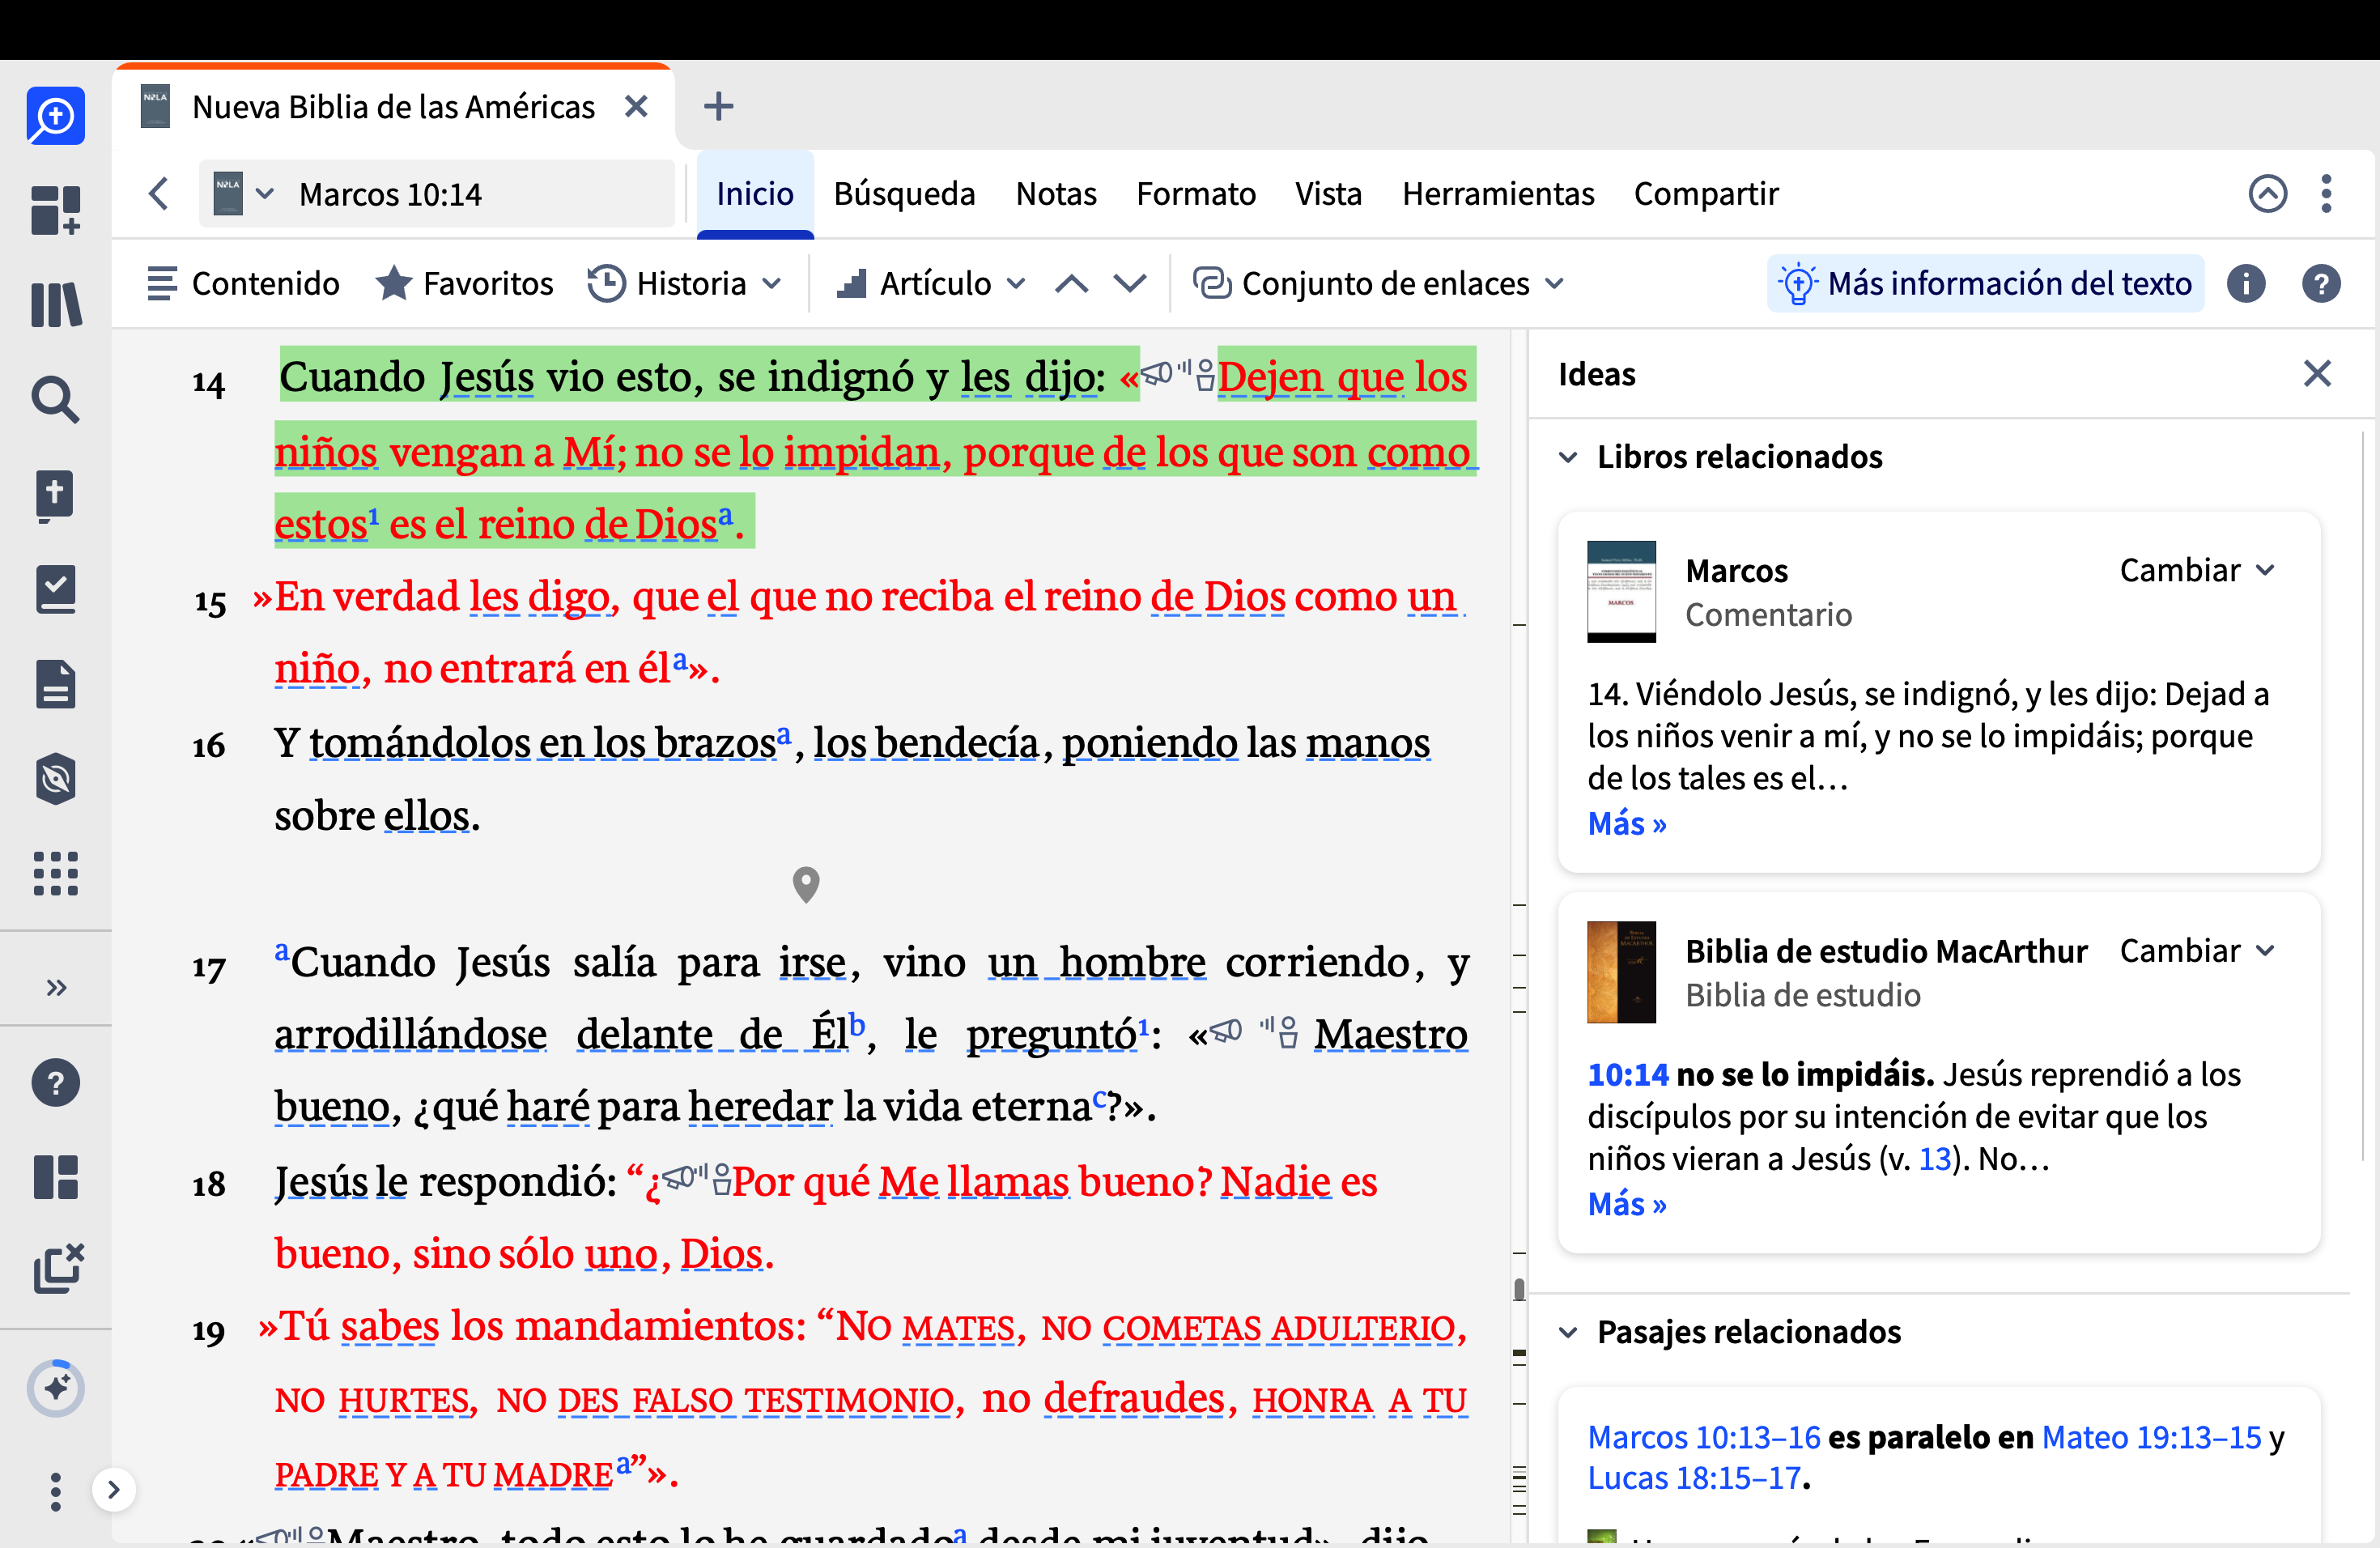Open the Mateo 19:13–15 passage link

[2151, 1437]
